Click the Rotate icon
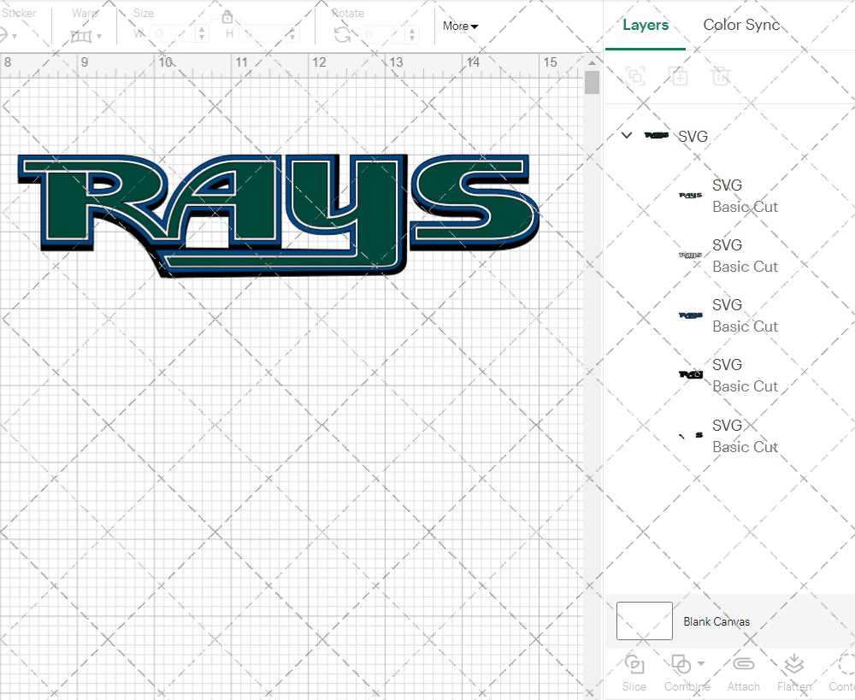The height and width of the screenshot is (700, 855). click(x=343, y=35)
